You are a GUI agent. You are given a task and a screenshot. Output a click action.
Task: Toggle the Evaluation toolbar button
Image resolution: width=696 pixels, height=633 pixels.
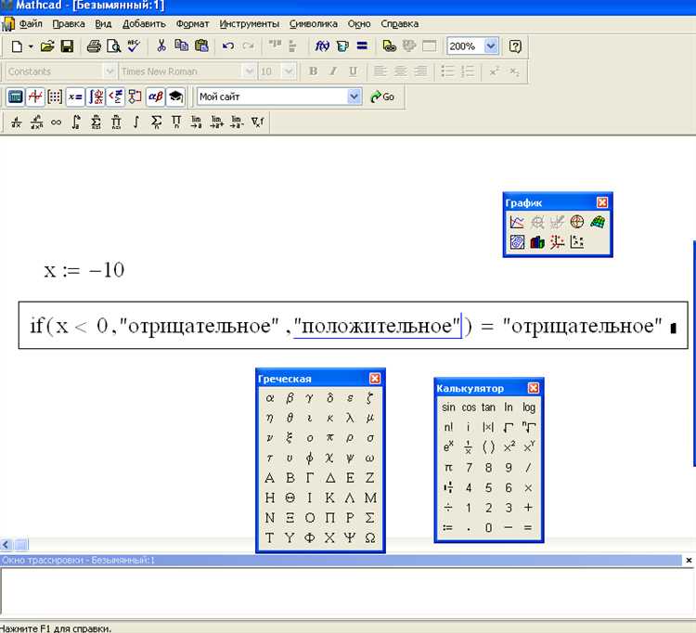coord(75,97)
